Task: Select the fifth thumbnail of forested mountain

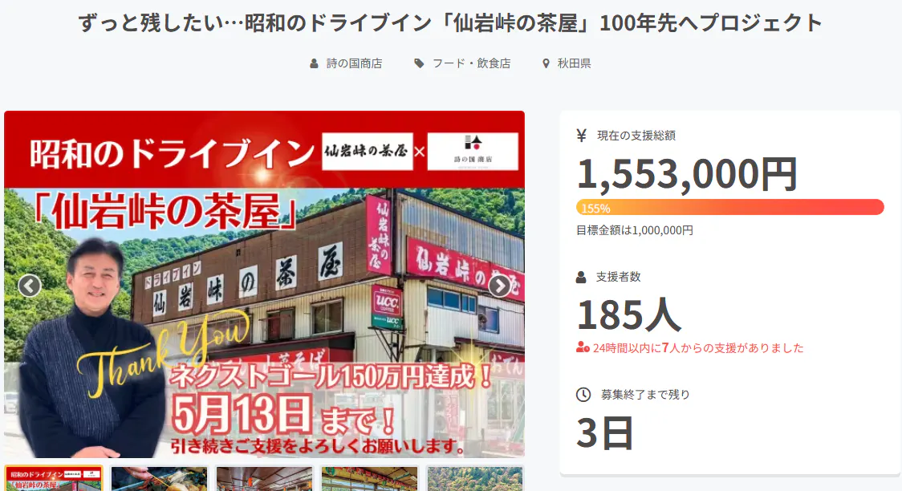Action: (474, 478)
